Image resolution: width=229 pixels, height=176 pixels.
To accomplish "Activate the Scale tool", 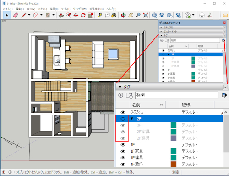I will pos(91,15).
